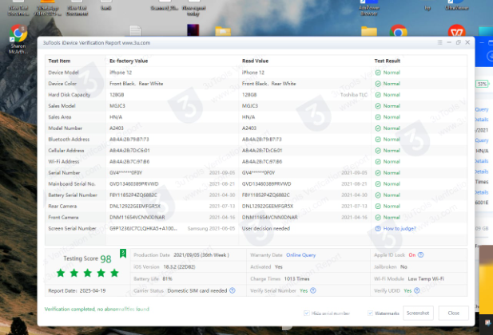Click Charge Times 1013 Times value
This screenshot has width=493, height=335.
pyautogui.click(x=296, y=279)
